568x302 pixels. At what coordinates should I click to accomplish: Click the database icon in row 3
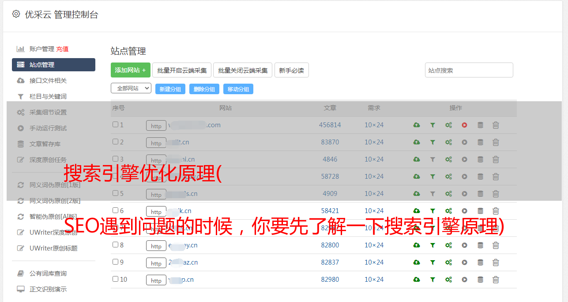(x=480, y=159)
